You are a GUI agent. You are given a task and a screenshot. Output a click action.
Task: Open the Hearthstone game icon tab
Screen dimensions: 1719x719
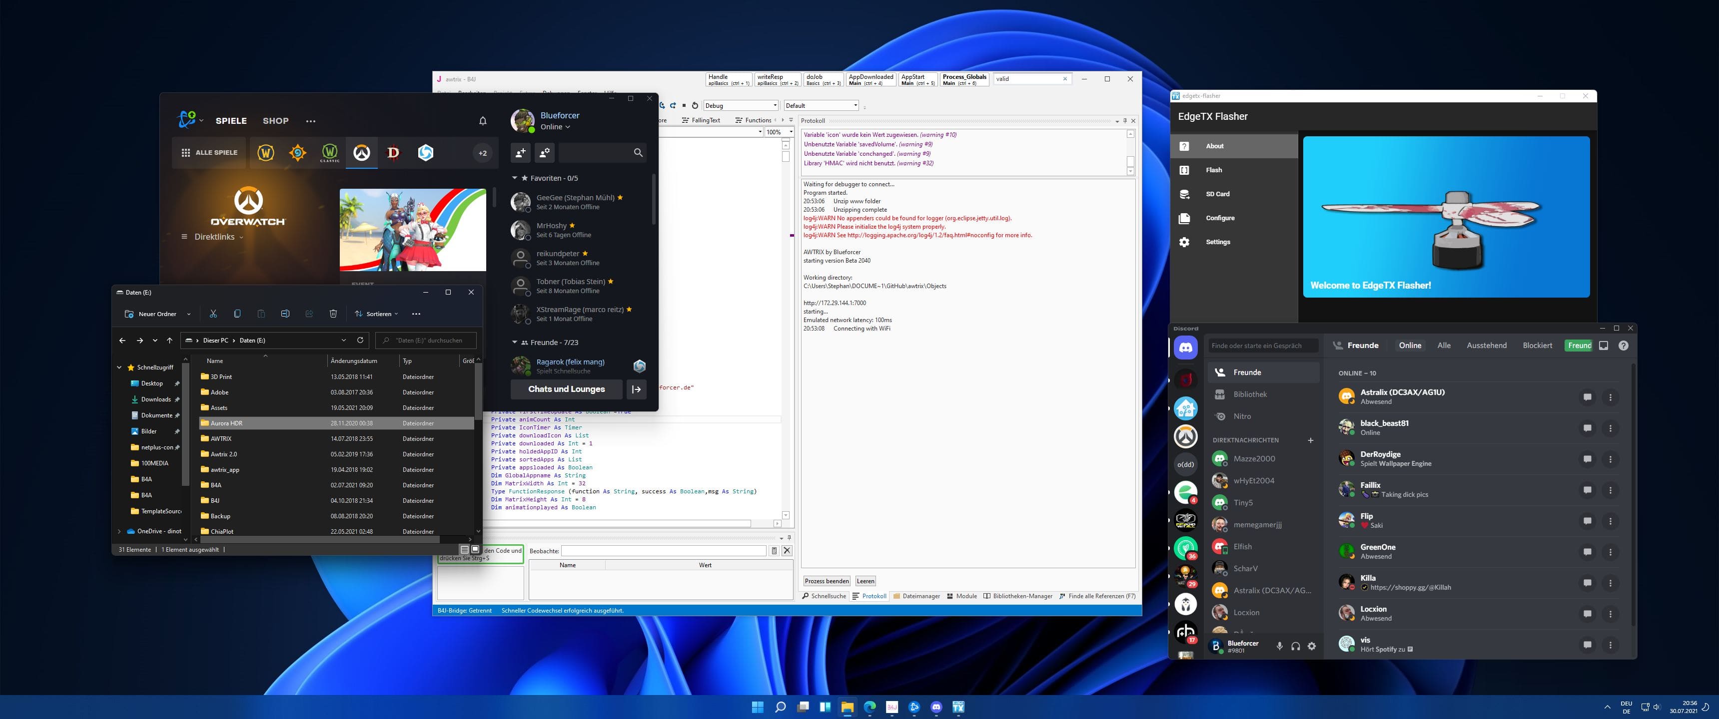(298, 153)
